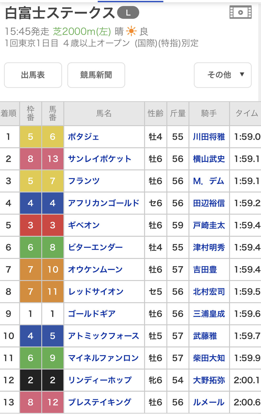Select jockey 川田将雅 link
This screenshot has width=261, height=414.
point(209,137)
